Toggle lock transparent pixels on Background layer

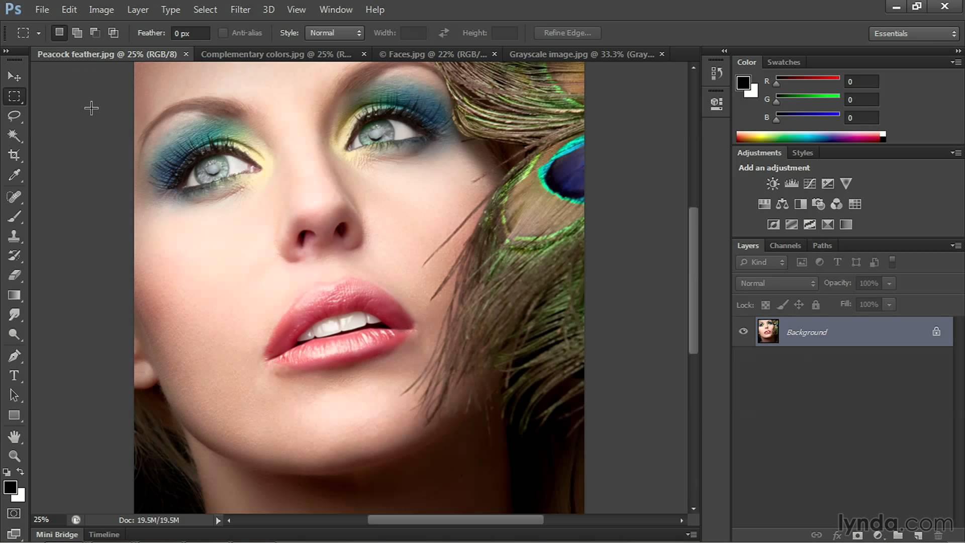pyautogui.click(x=765, y=304)
